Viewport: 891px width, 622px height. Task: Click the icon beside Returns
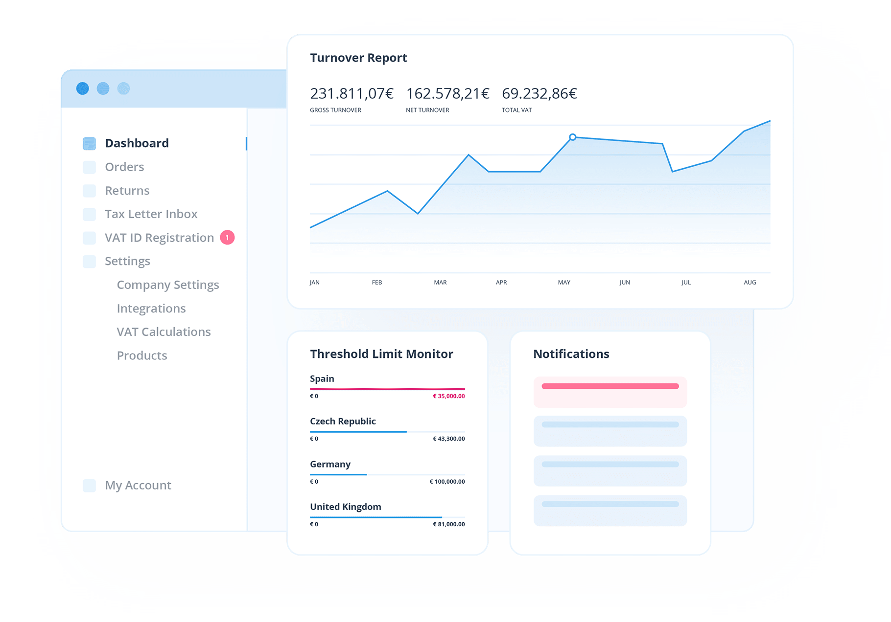coord(89,191)
